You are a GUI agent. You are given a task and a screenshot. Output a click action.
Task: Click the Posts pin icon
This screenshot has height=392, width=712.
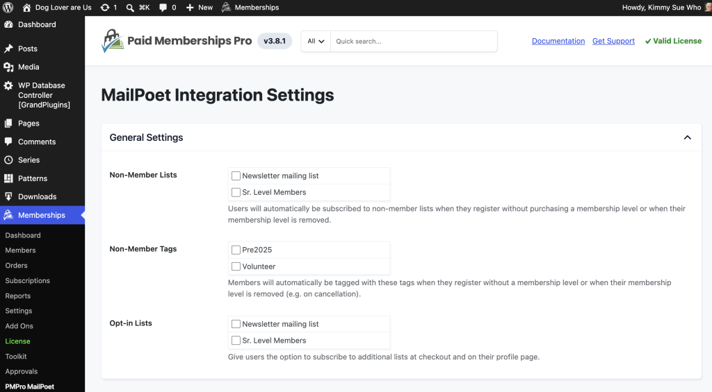8,49
